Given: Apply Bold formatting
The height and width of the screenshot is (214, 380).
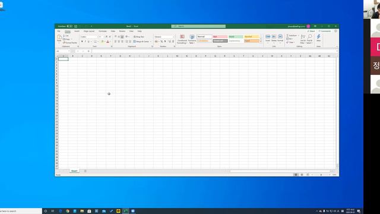Looking at the screenshot, I should tap(82, 42).
